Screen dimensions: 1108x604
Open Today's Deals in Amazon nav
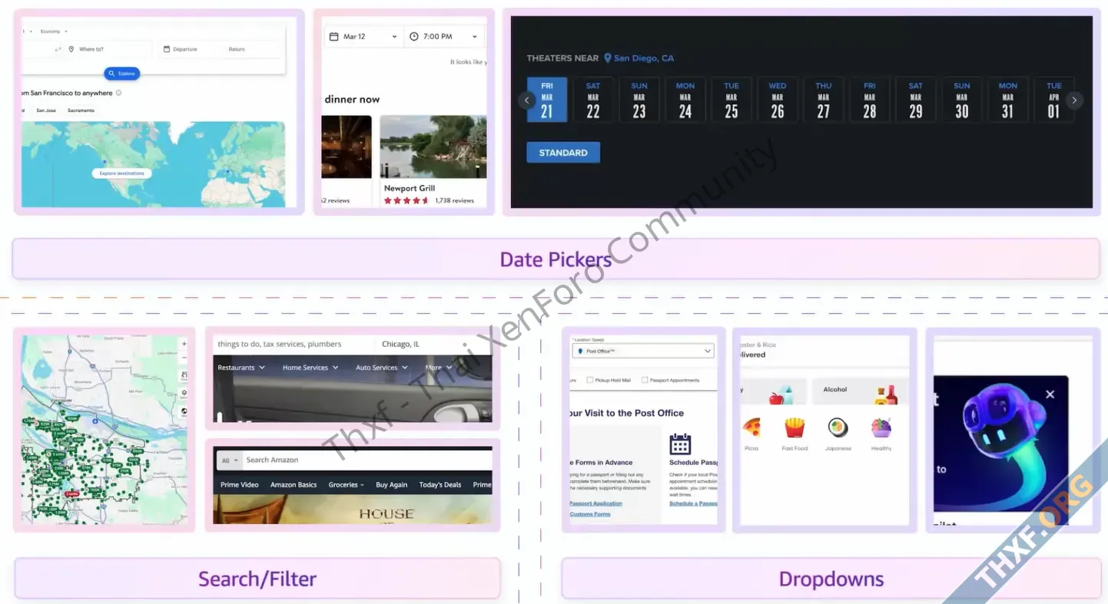click(440, 485)
